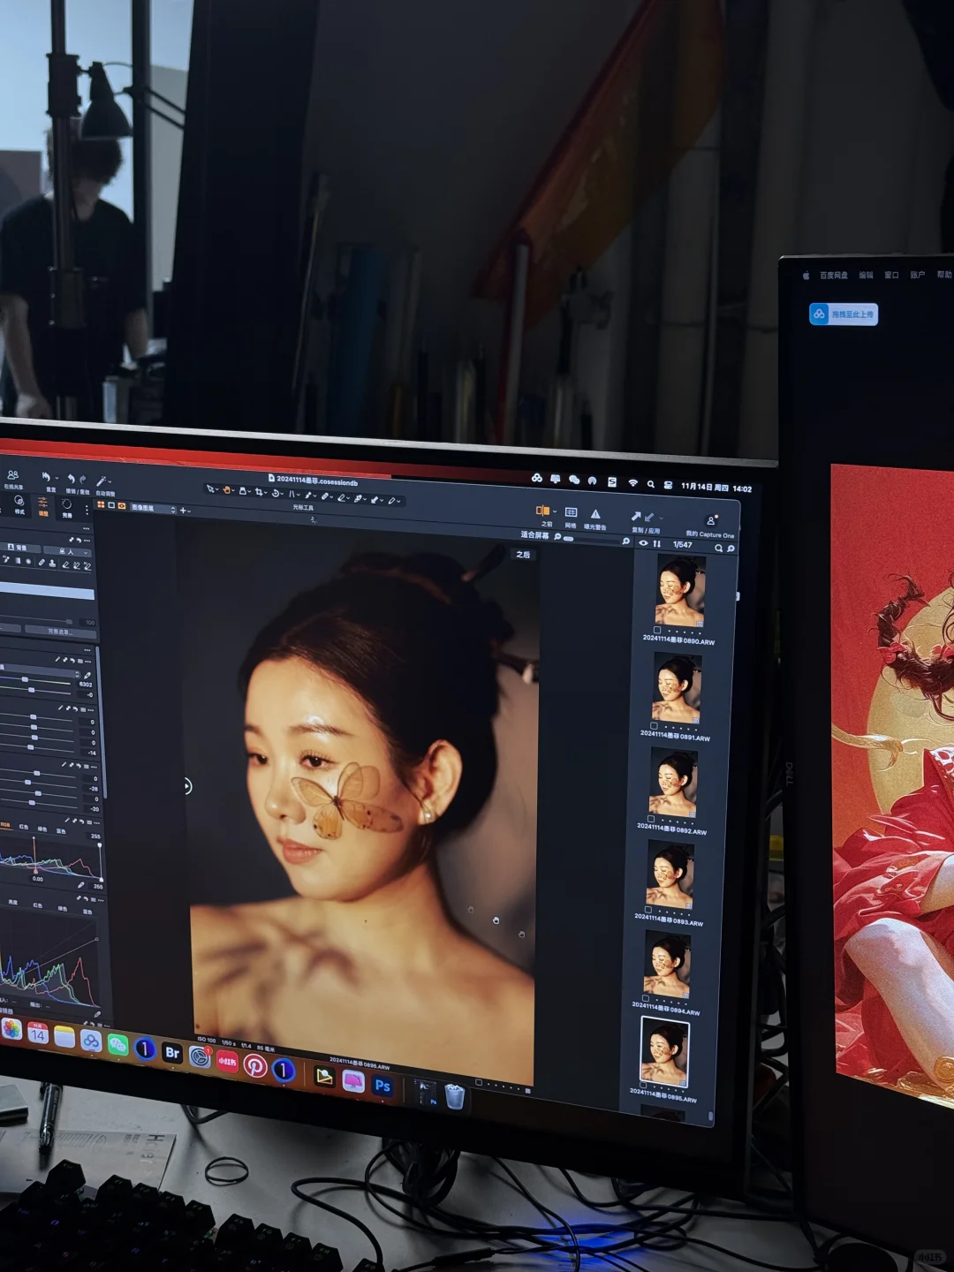
Task: Toggle the 之前 before view
Action: [x=542, y=511]
